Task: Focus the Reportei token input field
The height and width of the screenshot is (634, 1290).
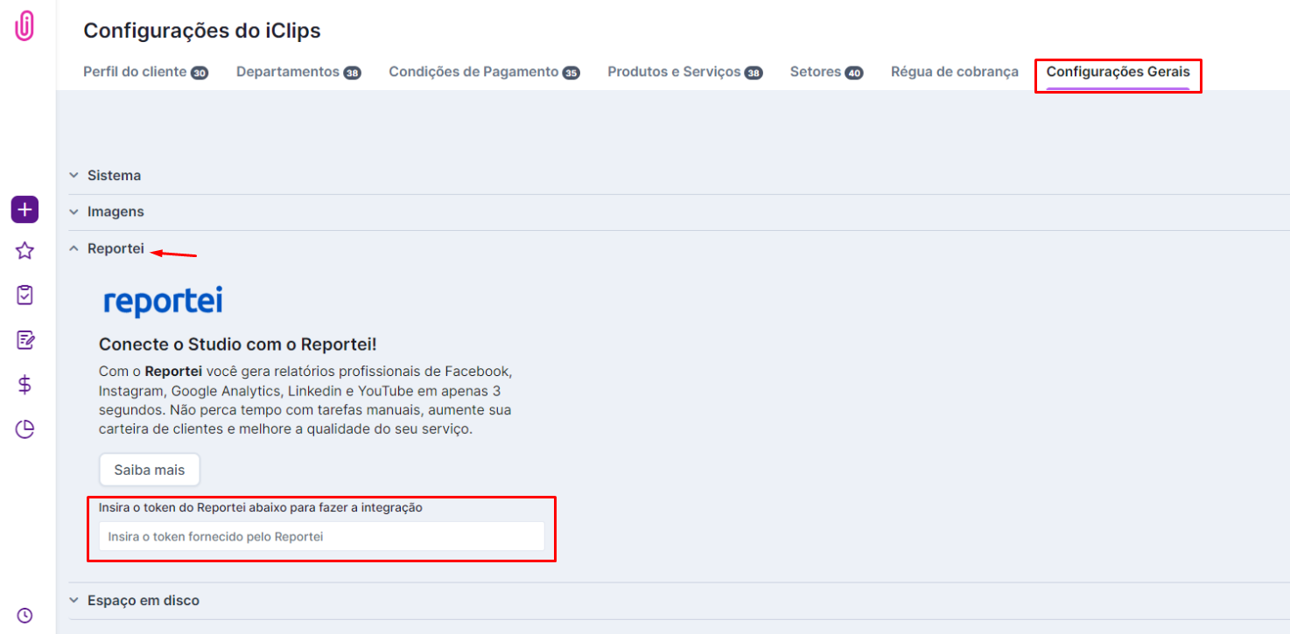Action: [x=321, y=536]
